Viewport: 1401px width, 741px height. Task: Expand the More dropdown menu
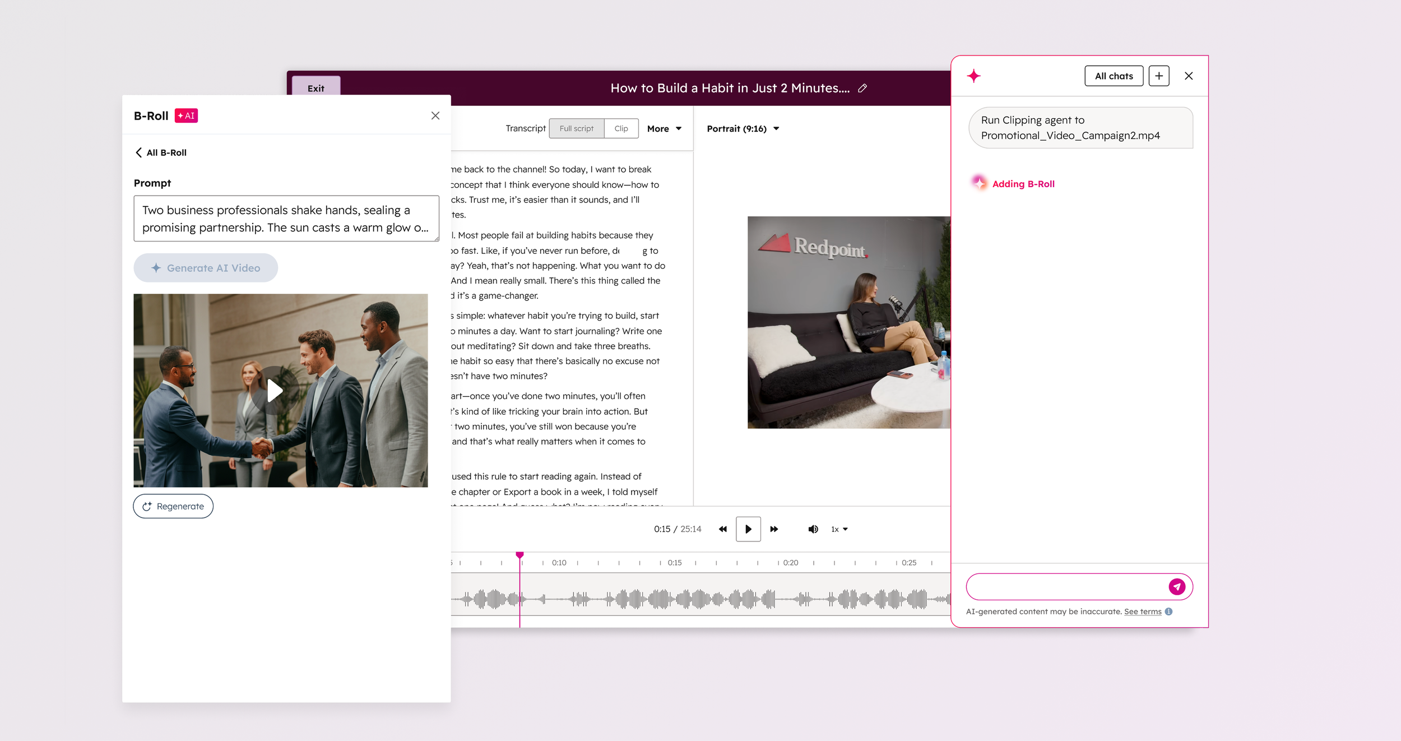664,129
